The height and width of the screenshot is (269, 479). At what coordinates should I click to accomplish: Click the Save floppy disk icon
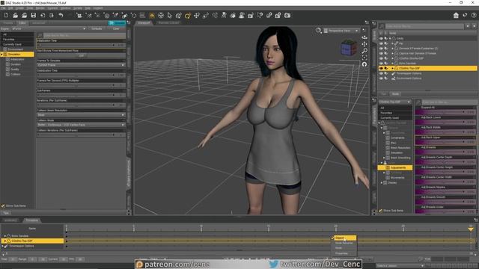(33, 15)
